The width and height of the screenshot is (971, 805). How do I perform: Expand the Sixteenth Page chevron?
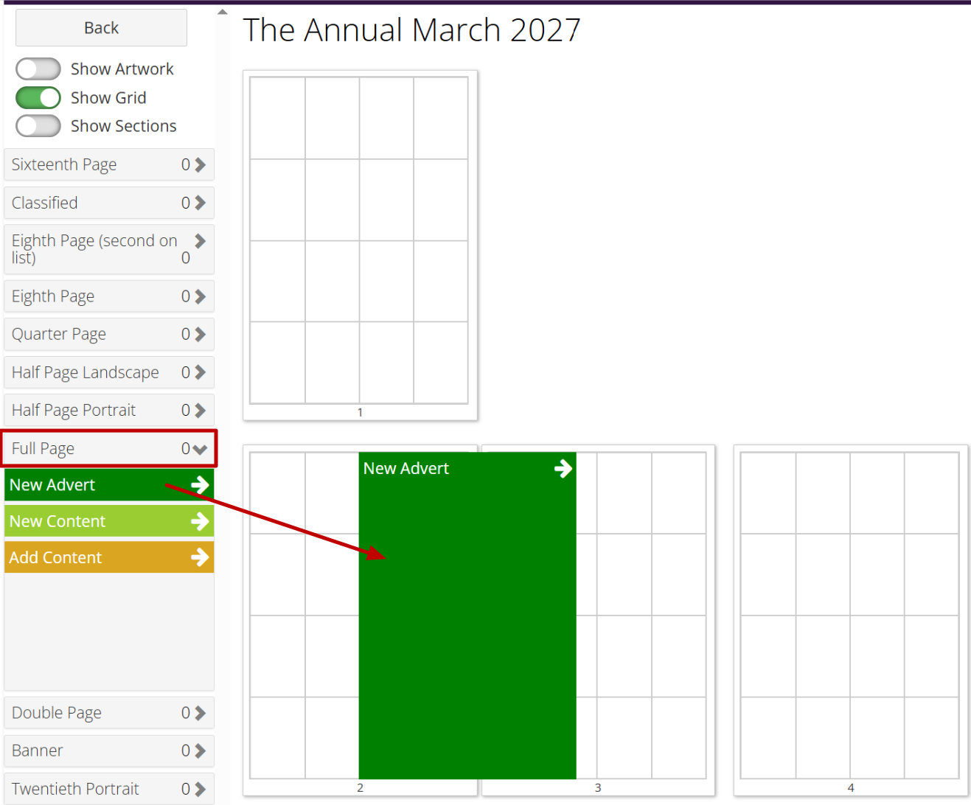tap(200, 164)
